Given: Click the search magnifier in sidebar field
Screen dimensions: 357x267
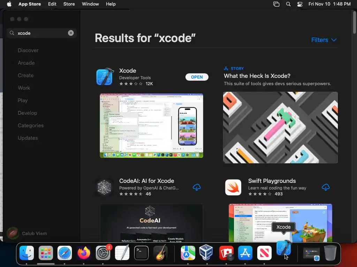Looking at the screenshot, I should pyautogui.click(x=12, y=33).
